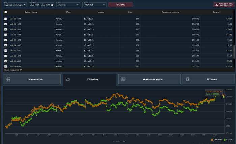Click the sessions table vertical scrollbar
236x144 pixels.
[x=234, y=52]
